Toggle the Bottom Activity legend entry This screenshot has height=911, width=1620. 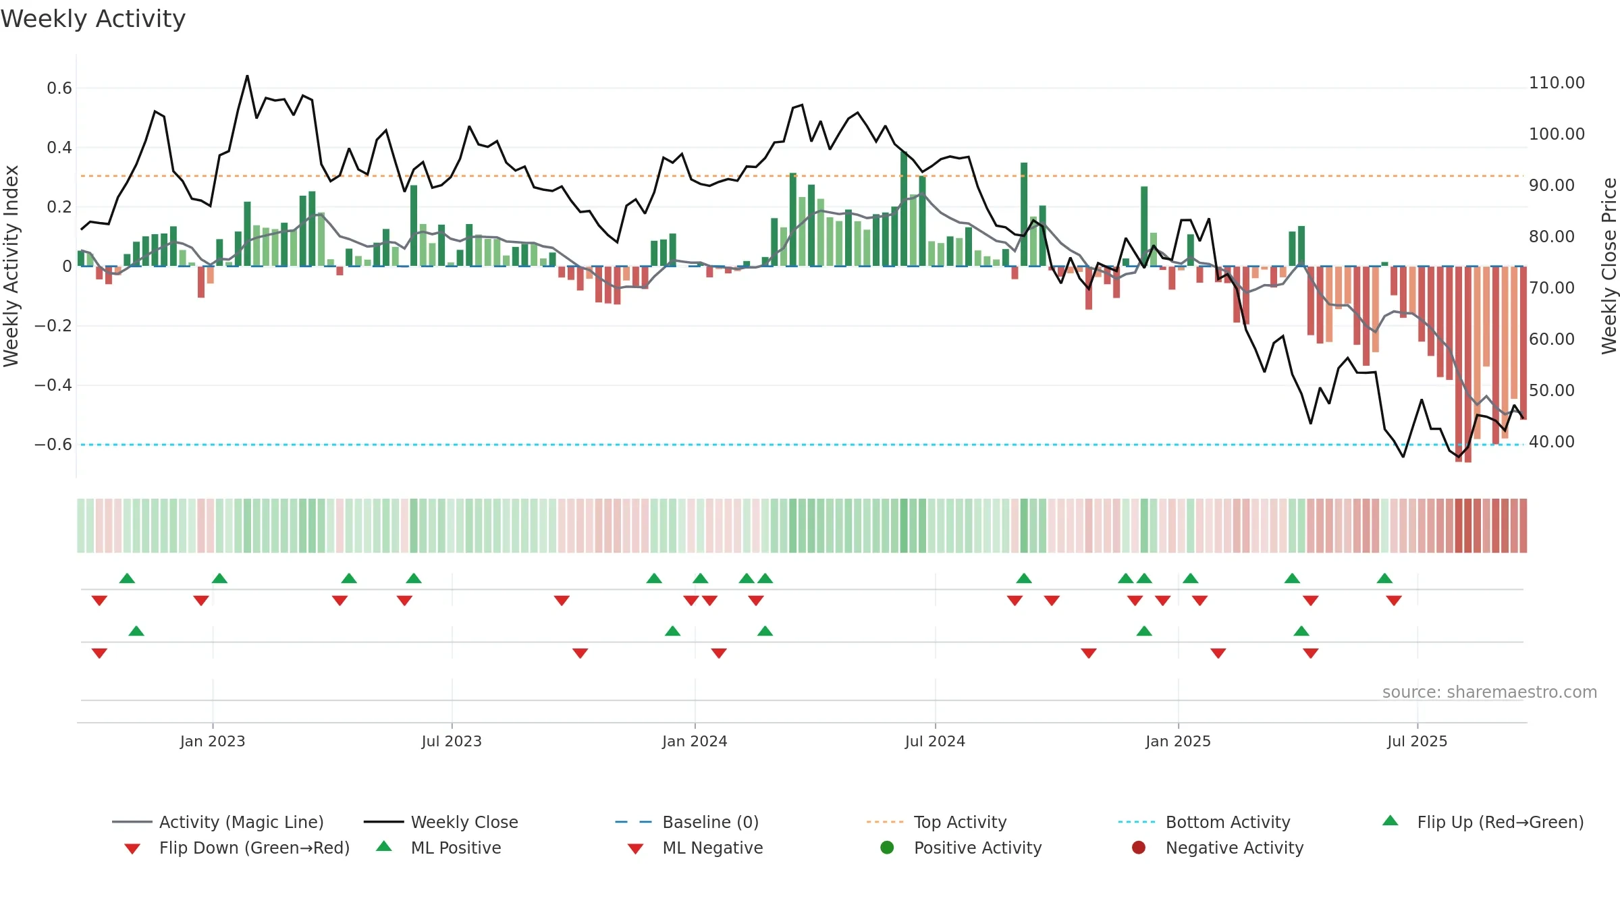point(1204,822)
